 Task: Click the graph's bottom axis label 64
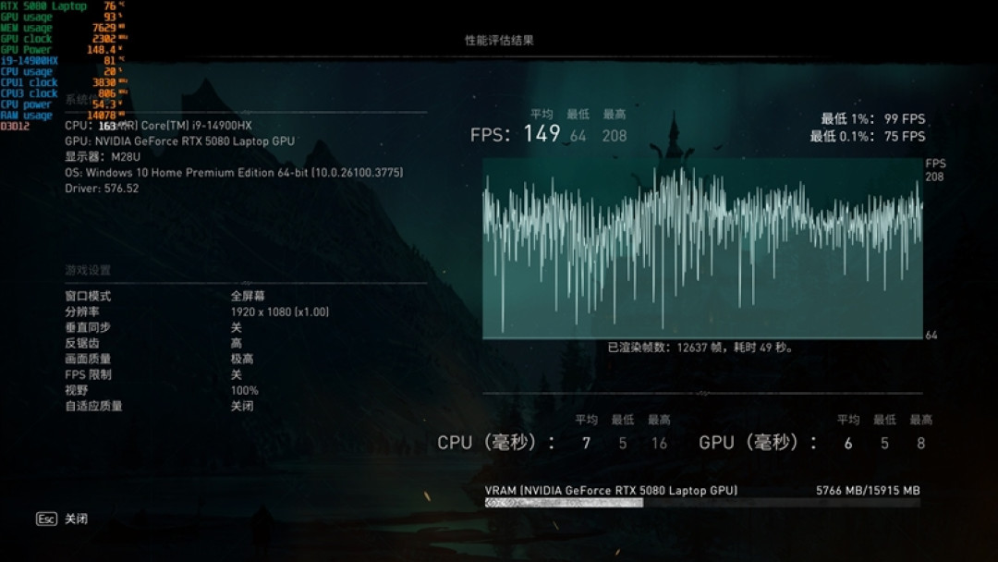coord(931,335)
